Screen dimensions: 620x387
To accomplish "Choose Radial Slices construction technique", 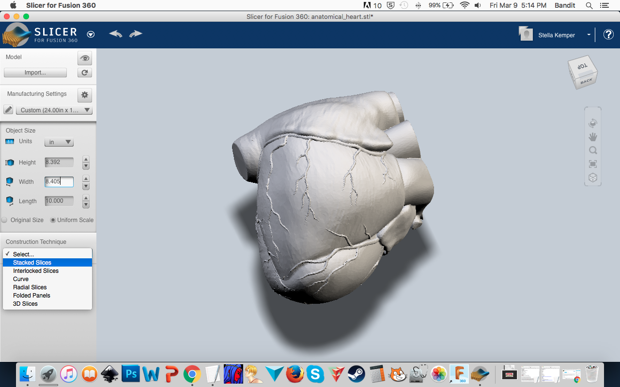I will point(47,287).
